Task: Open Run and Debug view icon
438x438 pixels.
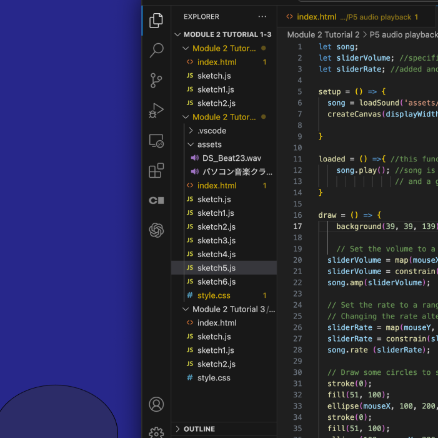Action: pos(156,111)
